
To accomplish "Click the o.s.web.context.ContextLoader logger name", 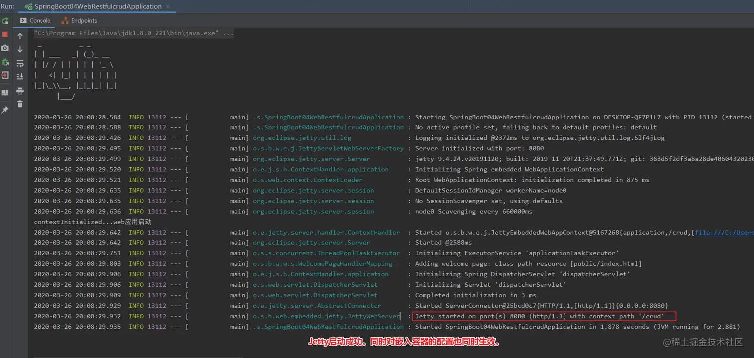I will click(308, 180).
